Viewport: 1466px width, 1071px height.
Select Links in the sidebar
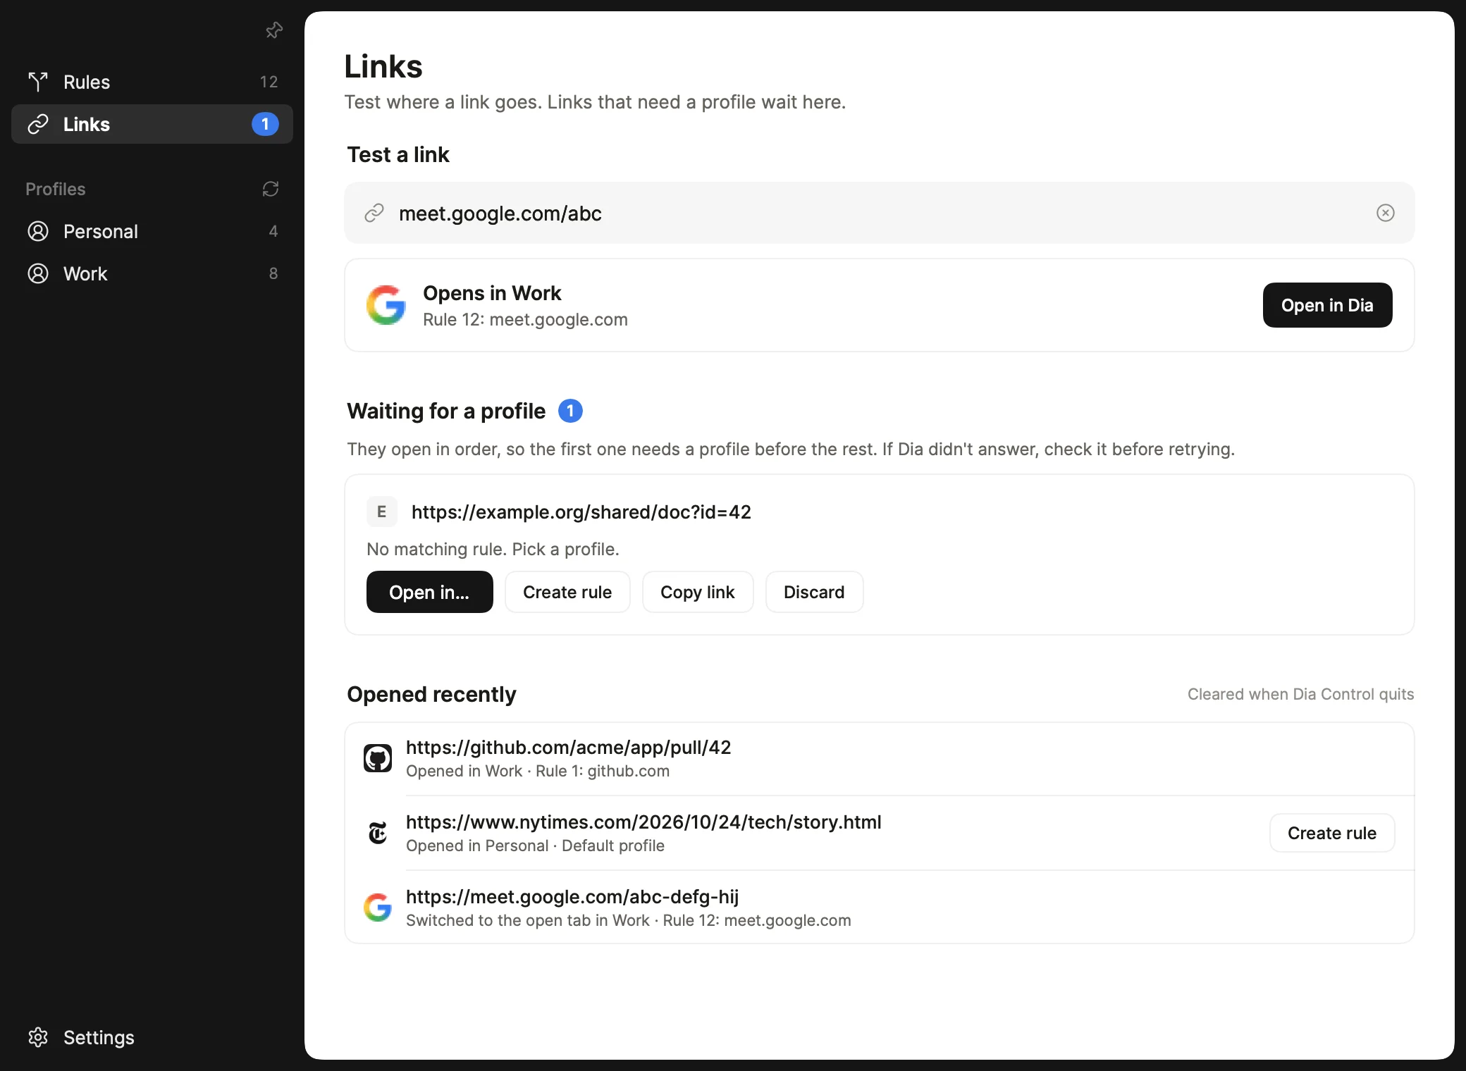click(152, 124)
